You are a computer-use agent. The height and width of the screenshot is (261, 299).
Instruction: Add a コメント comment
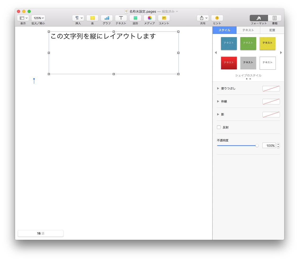click(164, 18)
